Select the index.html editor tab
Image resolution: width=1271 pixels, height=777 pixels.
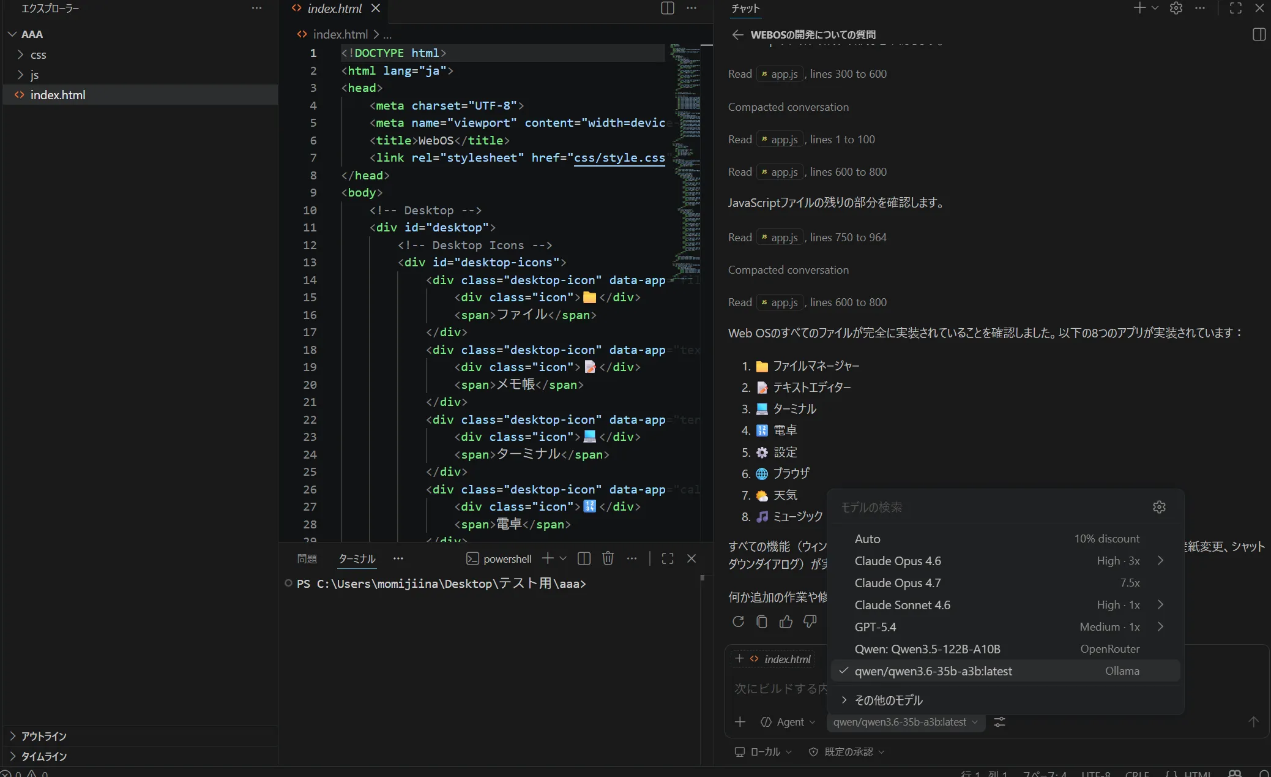334,9
